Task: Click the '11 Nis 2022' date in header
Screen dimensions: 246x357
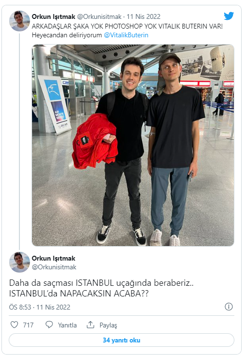Action: click(144, 16)
